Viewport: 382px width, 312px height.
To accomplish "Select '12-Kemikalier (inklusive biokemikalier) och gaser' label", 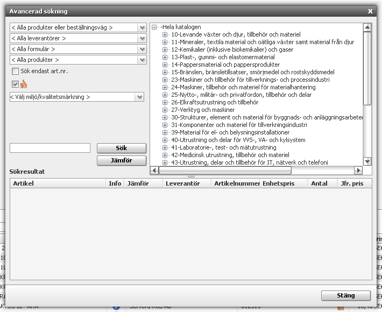I will [232, 49].
